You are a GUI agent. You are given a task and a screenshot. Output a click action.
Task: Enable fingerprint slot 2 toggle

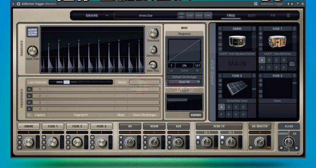(x=29, y=96)
